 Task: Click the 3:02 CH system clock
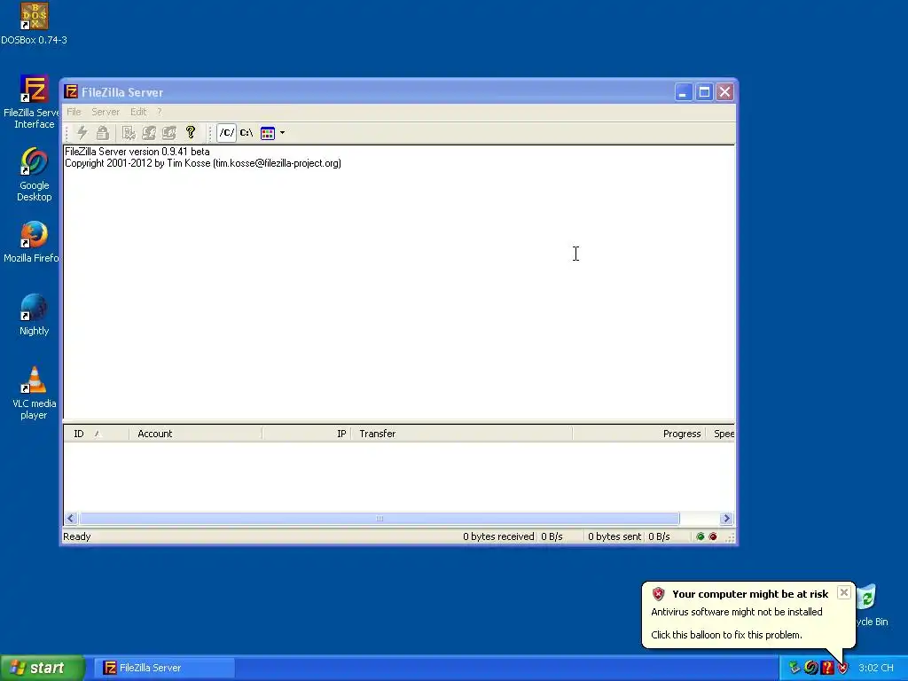coord(876,668)
